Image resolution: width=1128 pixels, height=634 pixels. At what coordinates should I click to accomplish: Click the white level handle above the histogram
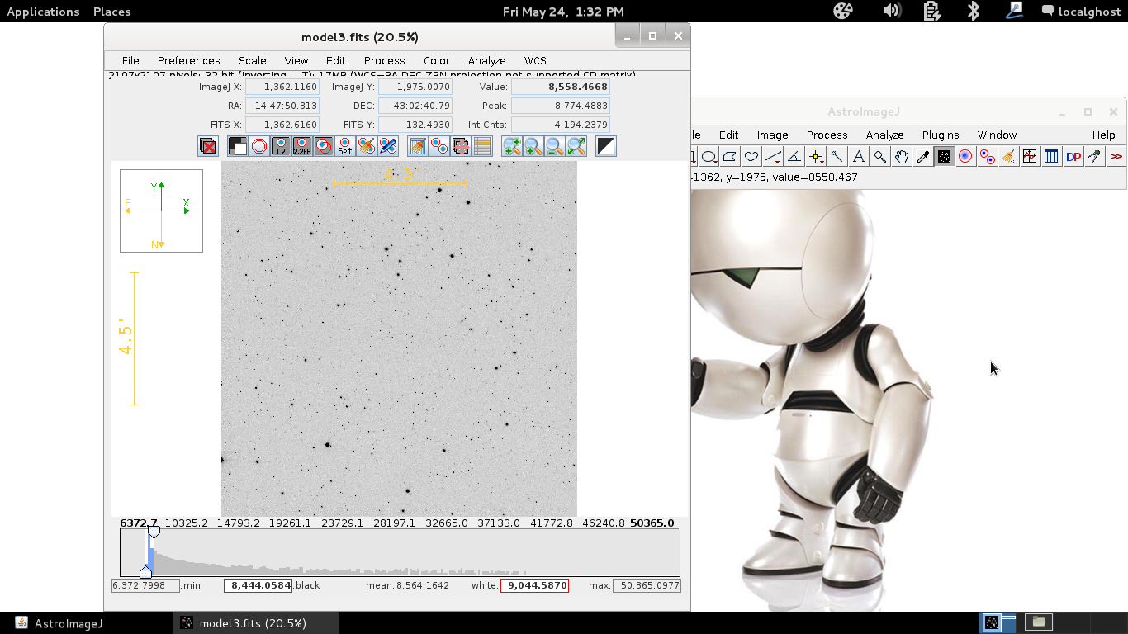pyautogui.click(x=154, y=533)
